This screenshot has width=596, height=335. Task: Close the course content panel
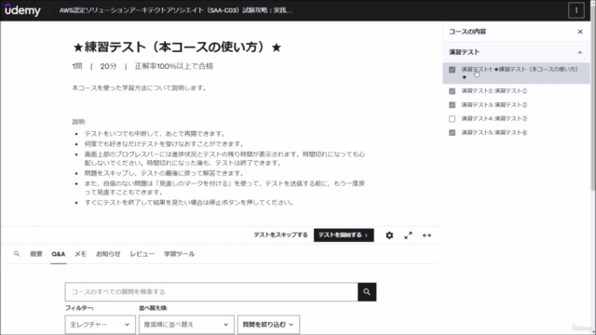point(580,32)
